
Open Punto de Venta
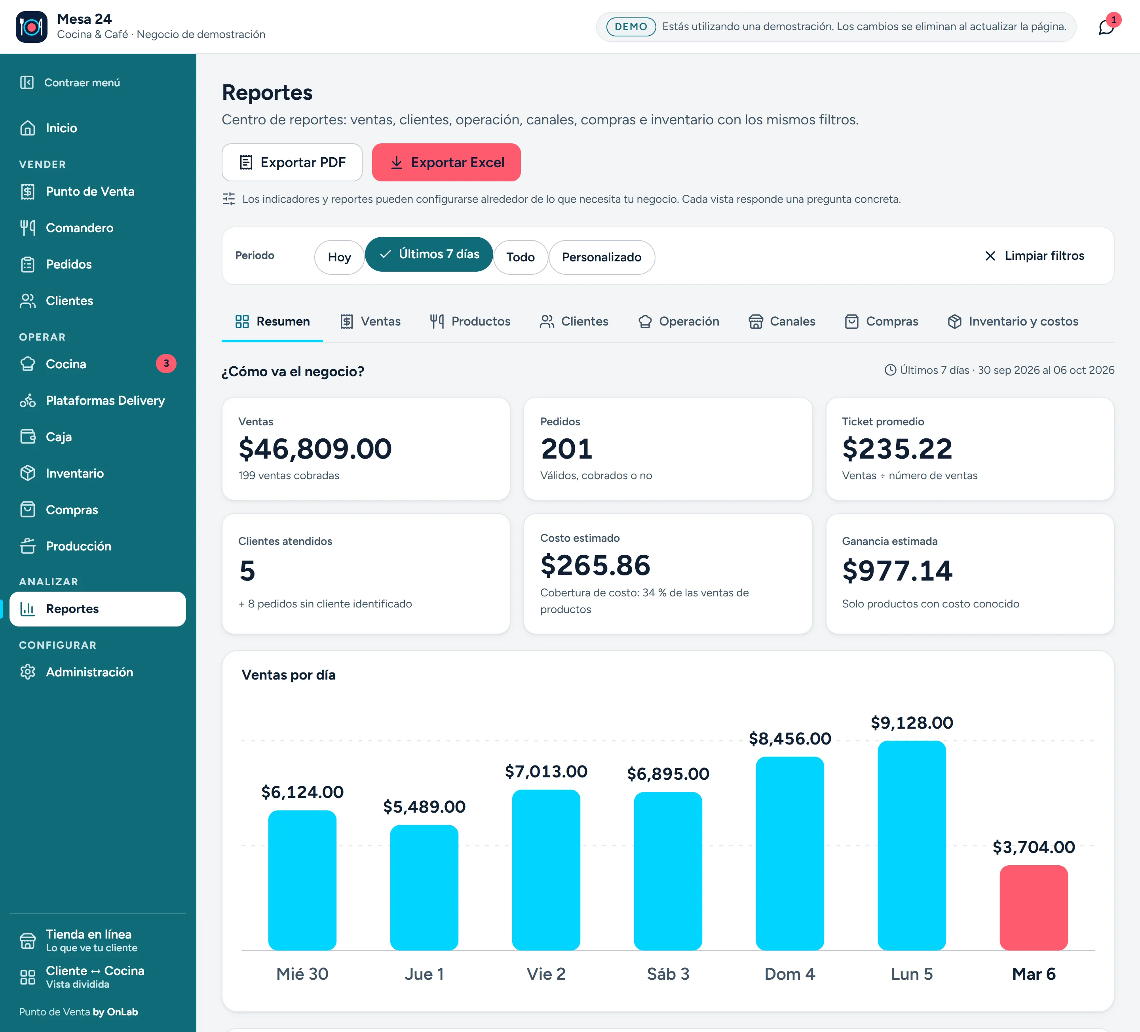point(97,191)
